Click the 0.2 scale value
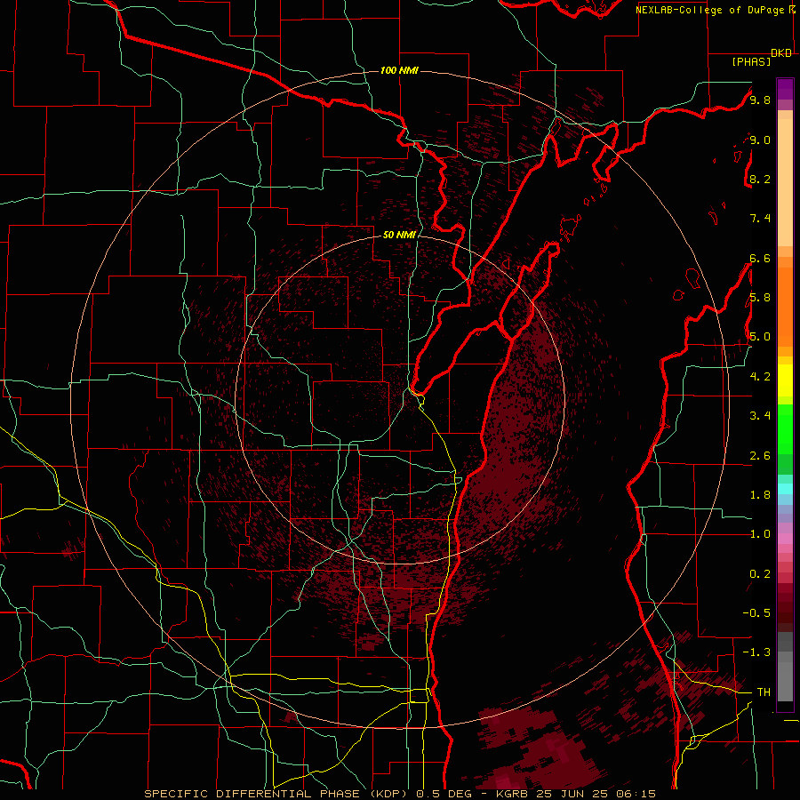This screenshot has height=800, width=800. click(x=760, y=574)
